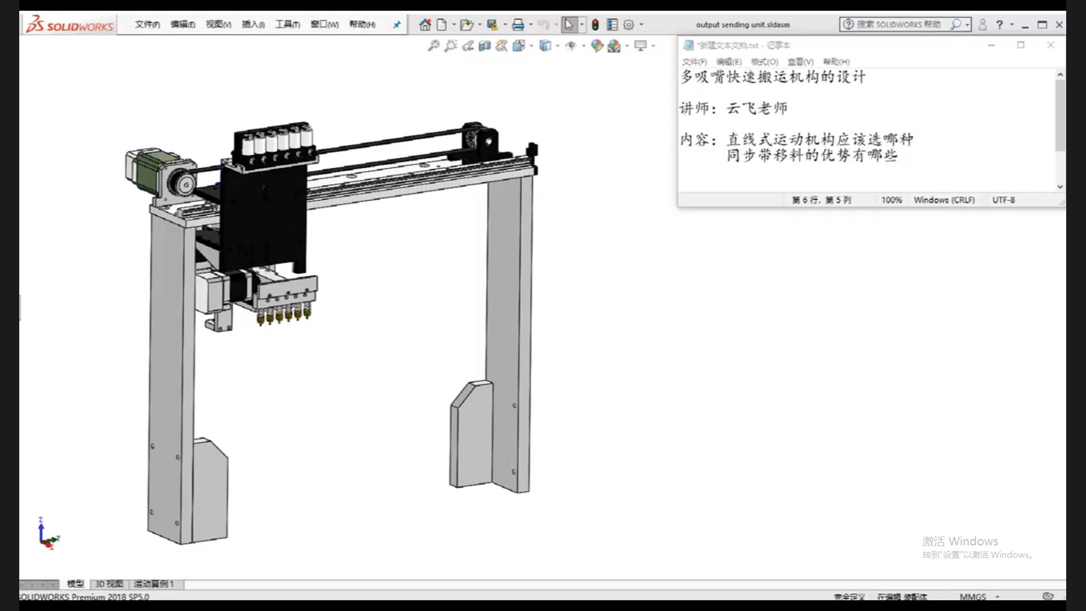Screen dimensions: 1086x611
Task: Open the SolidWorks 工具(T) menu
Action: [x=287, y=24]
